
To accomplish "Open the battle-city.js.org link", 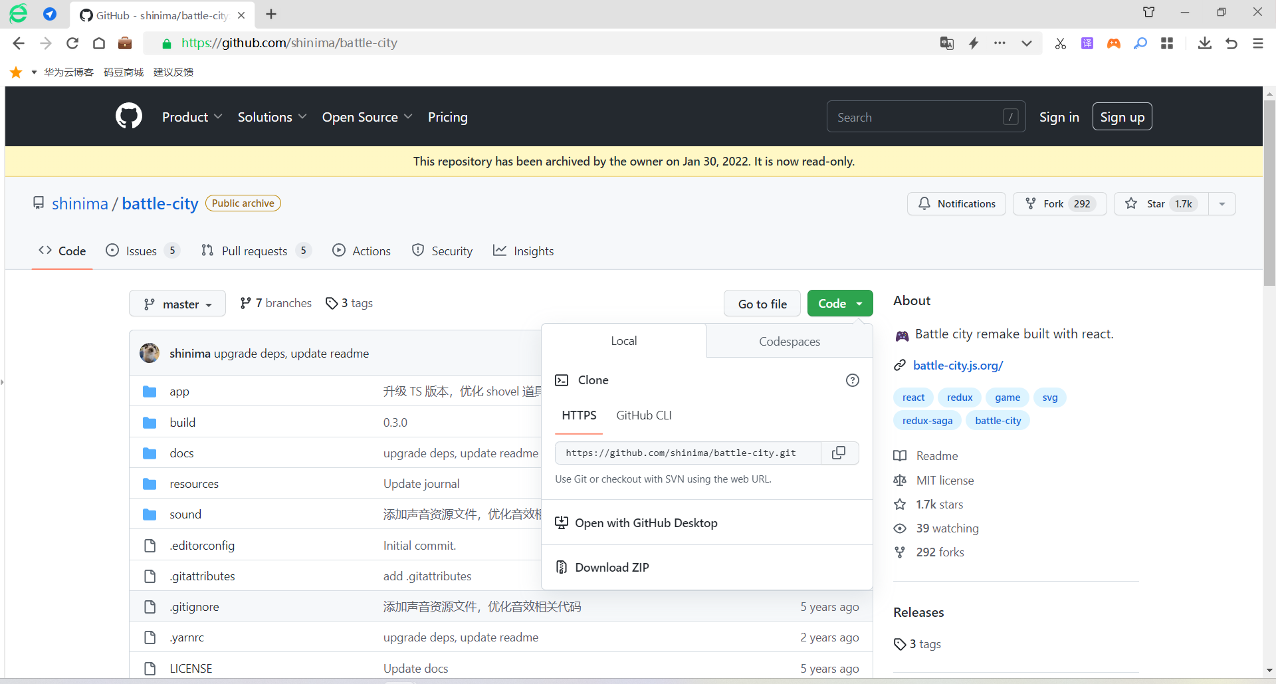I will (958, 366).
